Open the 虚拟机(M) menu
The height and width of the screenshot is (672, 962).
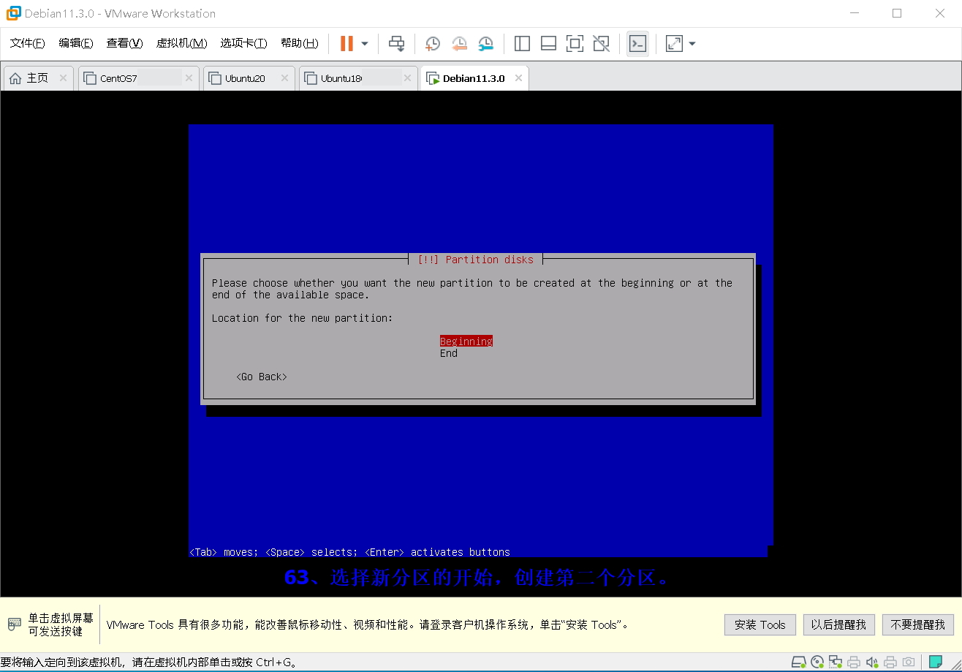pyautogui.click(x=181, y=43)
